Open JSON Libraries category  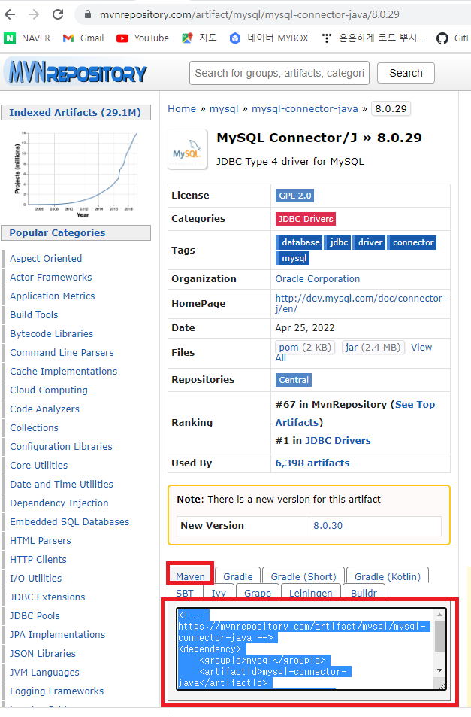[43, 654]
